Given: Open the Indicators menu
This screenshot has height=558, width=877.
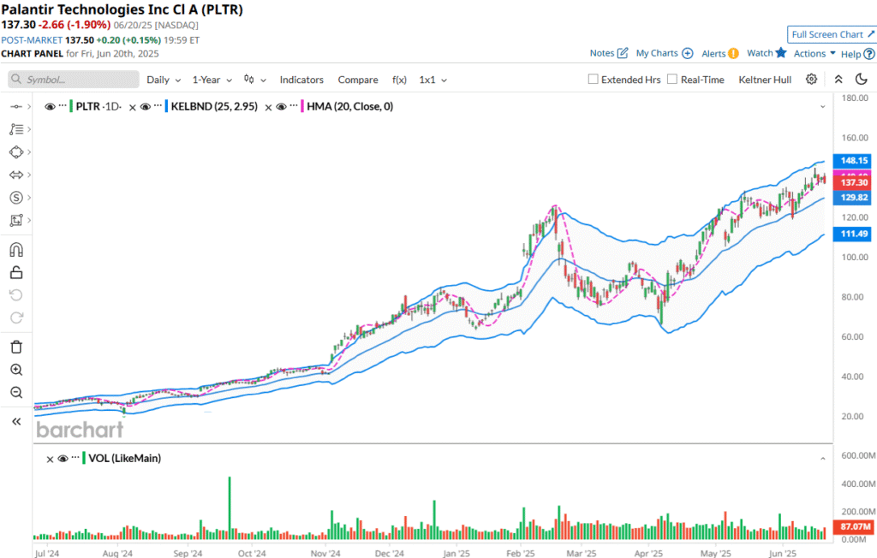Looking at the screenshot, I should [x=301, y=80].
